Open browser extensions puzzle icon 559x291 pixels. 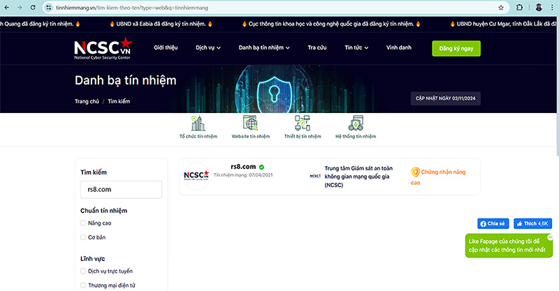coord(519,8)
